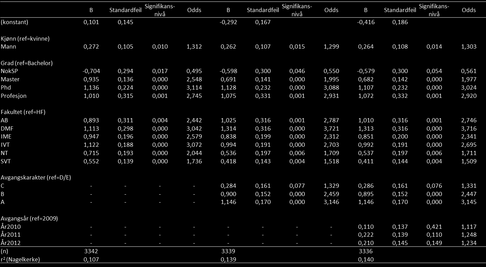Screen dimensions: 486x267
Task: Click the sample size "3339"
Action: coord(228,251)
